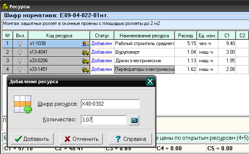The width and height of the screenshot is (249, 154).
Task: Click the С1 value 3.00
Action: click(231, 52)
